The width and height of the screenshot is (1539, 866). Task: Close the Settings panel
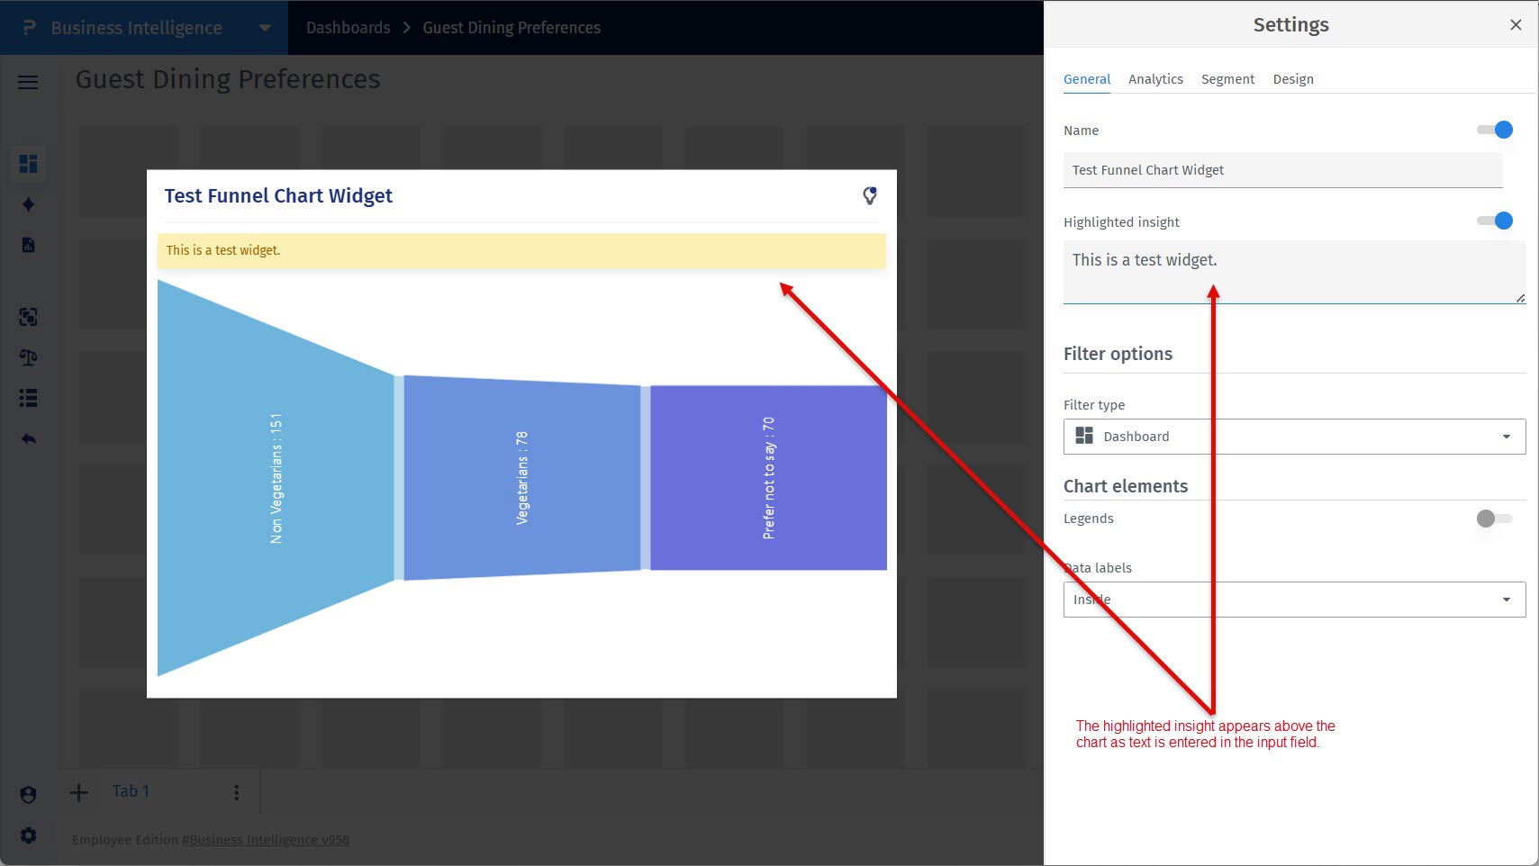click(1516, 25)
